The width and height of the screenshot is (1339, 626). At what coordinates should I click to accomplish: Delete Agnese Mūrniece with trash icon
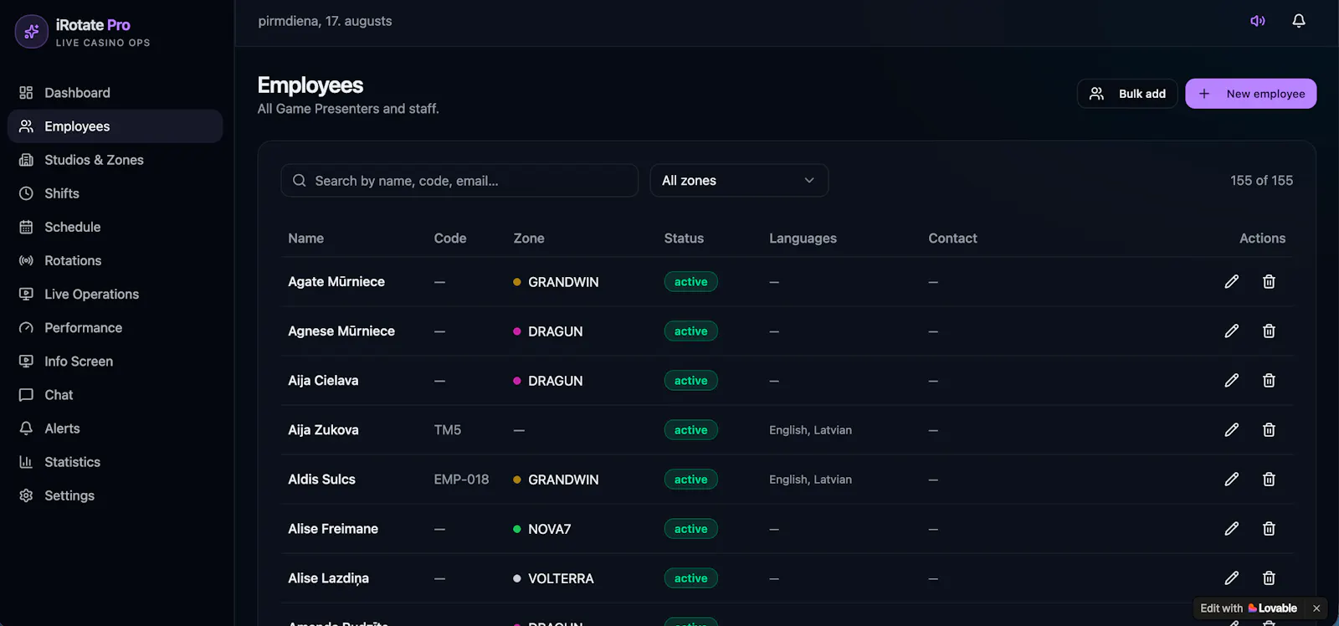click(x=1269, y=331)
